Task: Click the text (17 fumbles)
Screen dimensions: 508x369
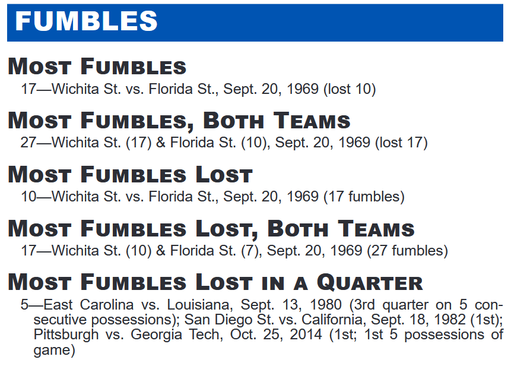Action: click(364, 197)
